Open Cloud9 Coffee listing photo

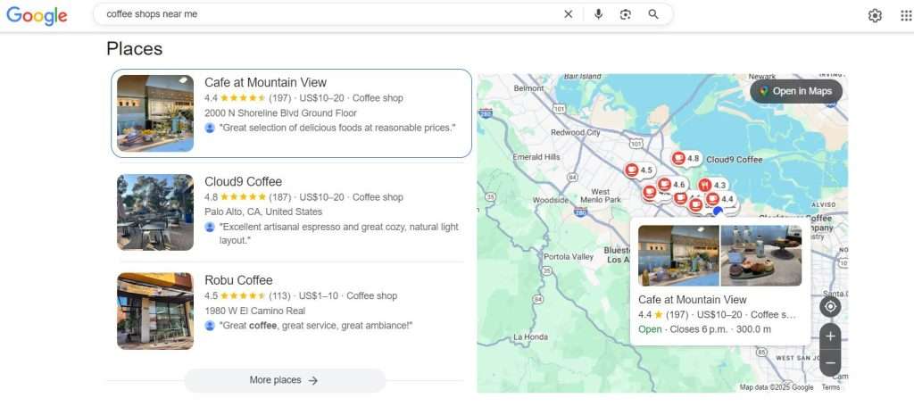(155, 212)
